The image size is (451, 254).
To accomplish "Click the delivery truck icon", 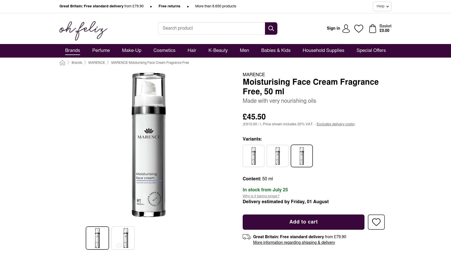I will point(247,237).
